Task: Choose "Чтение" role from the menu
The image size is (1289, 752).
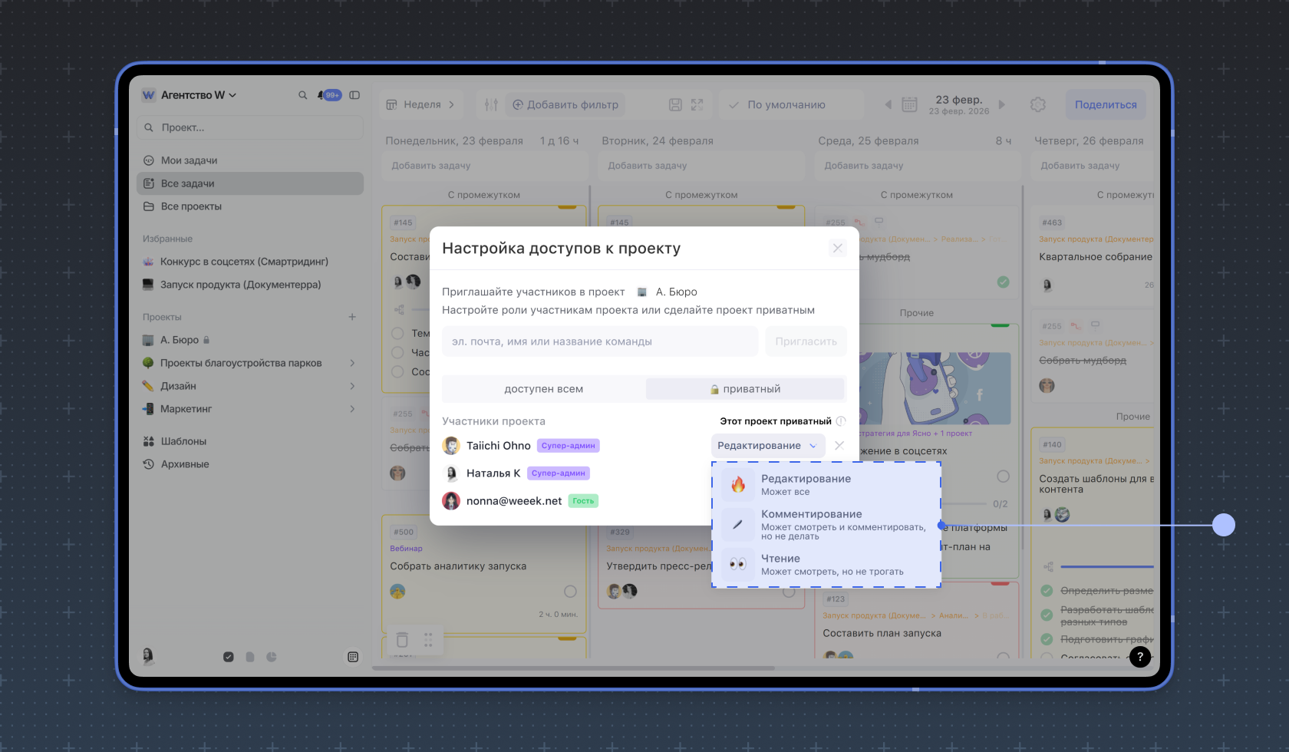Action: coord(826,564)
